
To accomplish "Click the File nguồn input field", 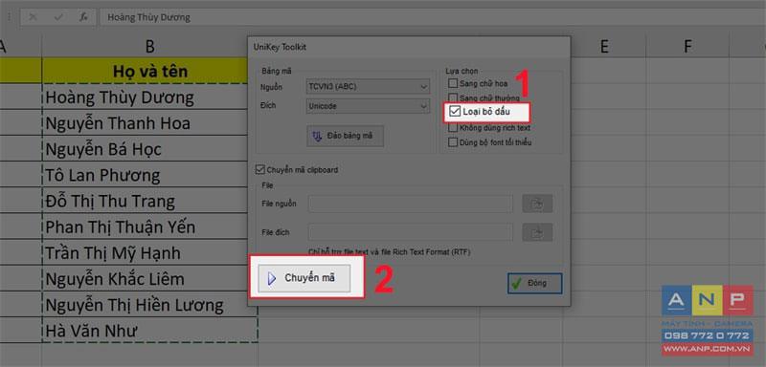I will point(411,204).
